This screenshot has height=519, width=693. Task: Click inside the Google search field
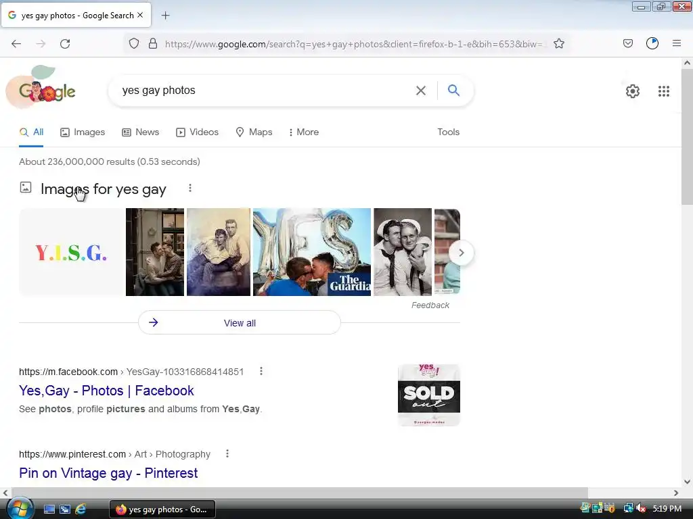(265, 91)
